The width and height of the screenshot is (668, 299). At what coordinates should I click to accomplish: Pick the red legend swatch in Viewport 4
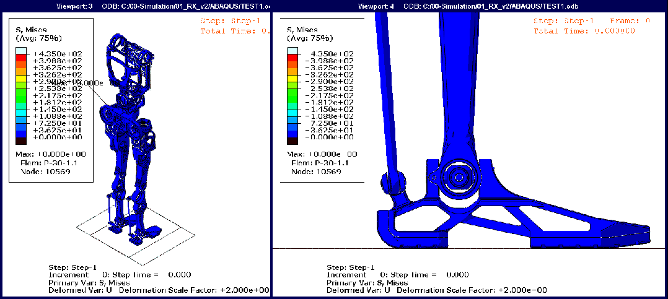292,58
